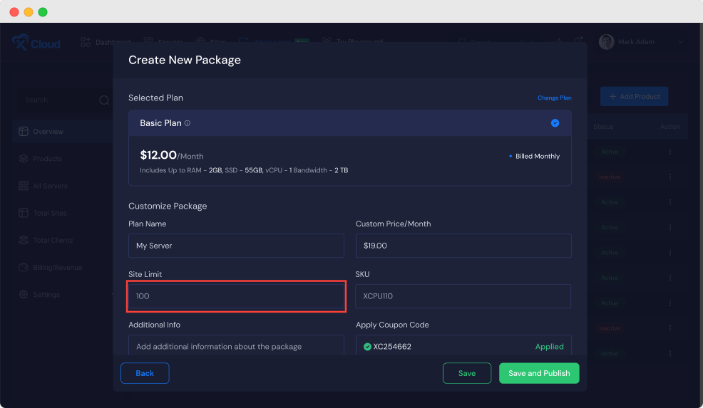The height and width of the screenshot is (408, 703).
Task: Select Billing/Revenue in the sidebar
Action: tap(57, 268)
